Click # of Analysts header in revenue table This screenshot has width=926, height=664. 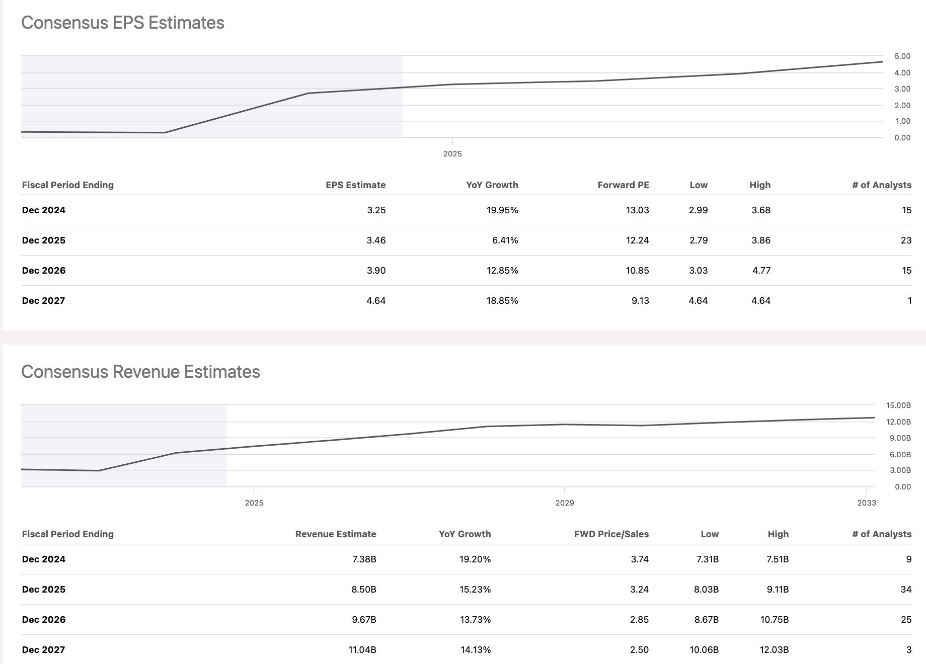881,534
